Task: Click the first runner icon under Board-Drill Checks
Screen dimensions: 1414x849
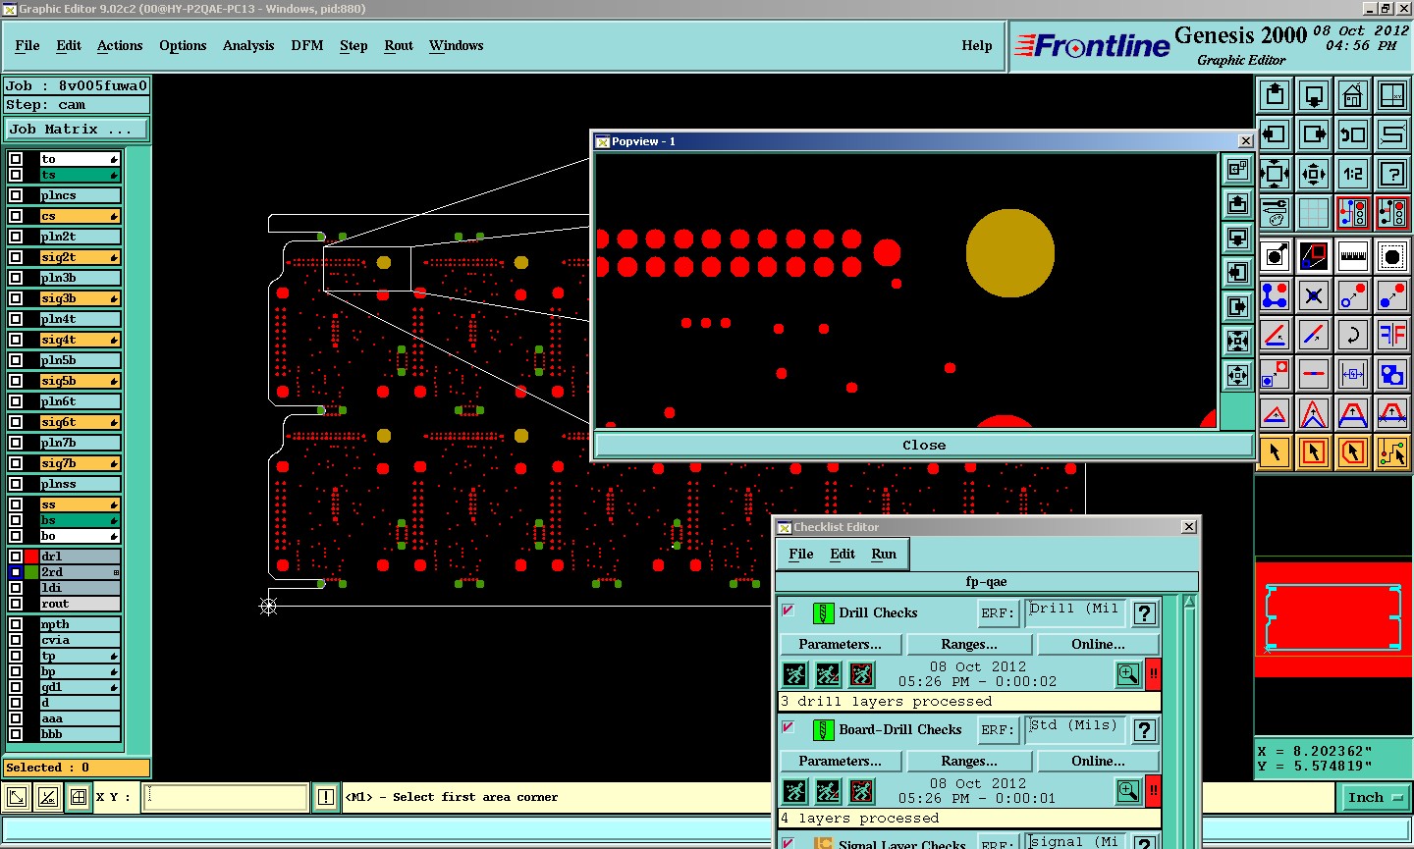Action: pos(794,791)
